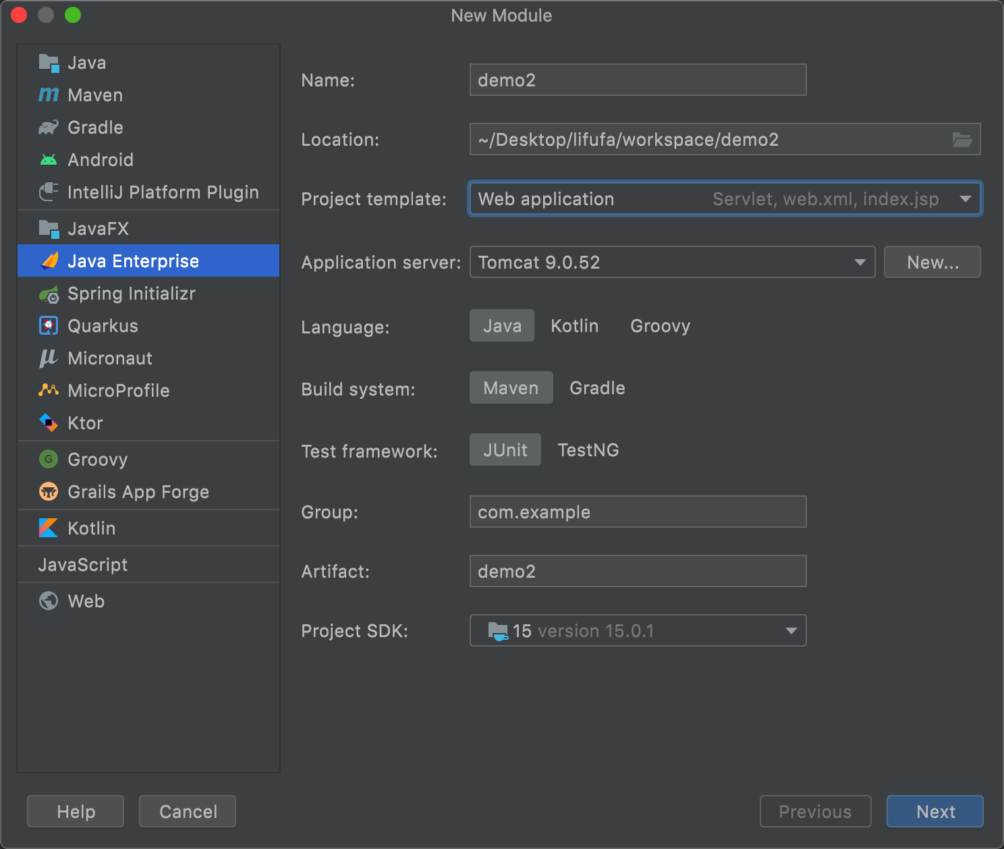
Task: Click the Spring Initializr leaf icon
Action: (x=49, y=294)
